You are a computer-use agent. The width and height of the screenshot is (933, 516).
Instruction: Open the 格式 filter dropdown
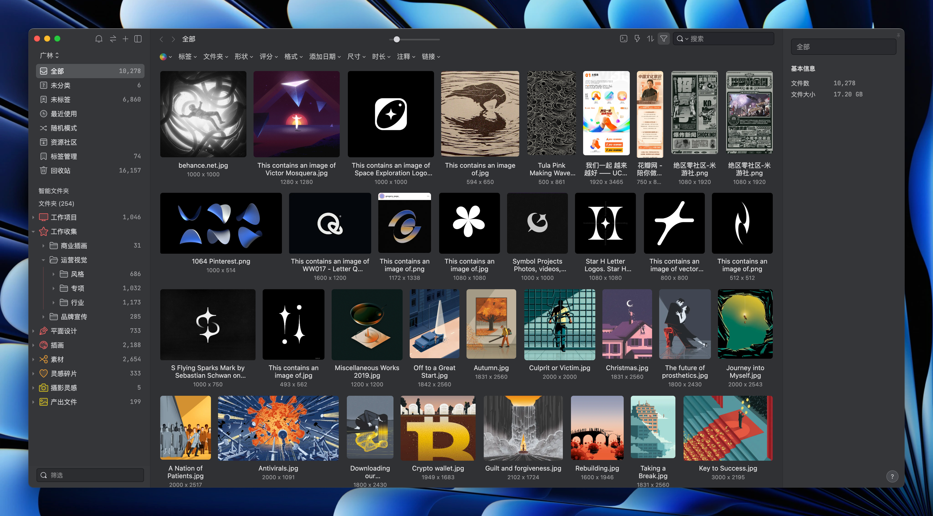[x=293, y=57]
